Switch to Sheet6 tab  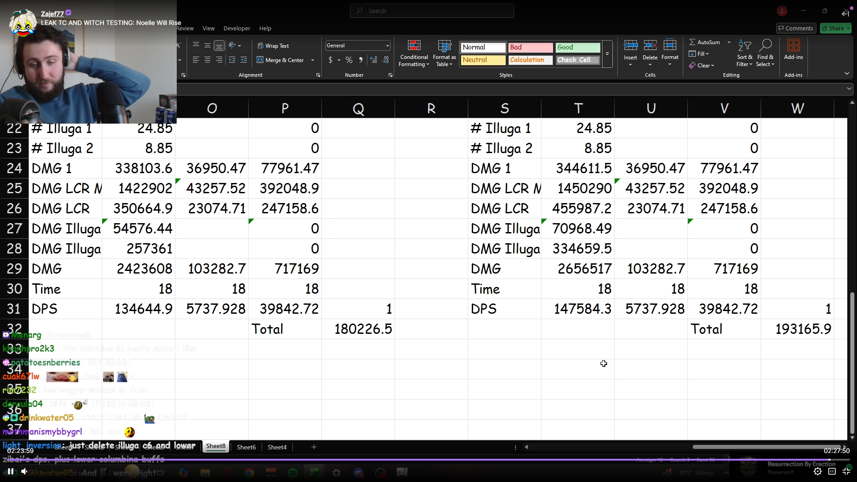[246, 447]
